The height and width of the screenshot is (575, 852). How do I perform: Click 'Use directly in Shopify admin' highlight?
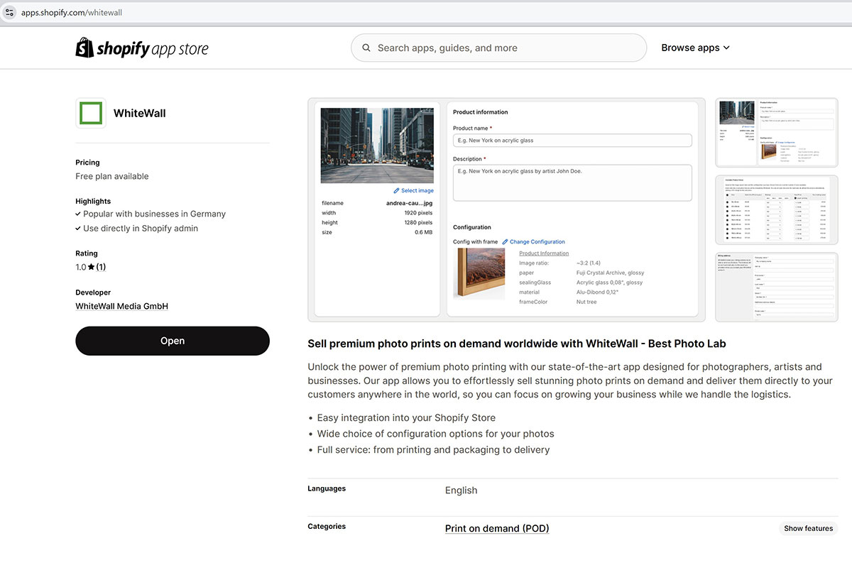tap(141, 229)
